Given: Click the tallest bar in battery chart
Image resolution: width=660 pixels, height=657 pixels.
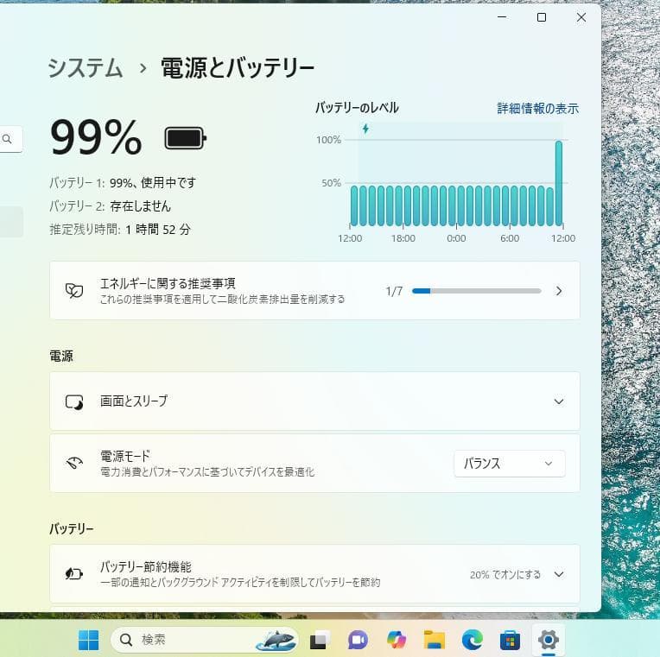Looking at the screenshot, I should pos(559,183).
